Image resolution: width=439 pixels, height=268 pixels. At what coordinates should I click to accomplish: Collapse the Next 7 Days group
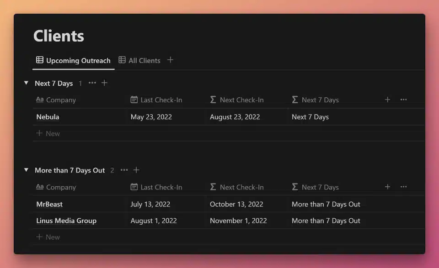(x=27, y=83)
